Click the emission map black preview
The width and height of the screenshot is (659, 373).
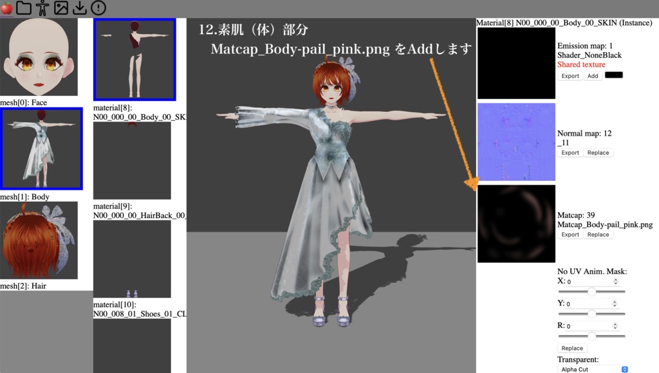click(516, 63)
